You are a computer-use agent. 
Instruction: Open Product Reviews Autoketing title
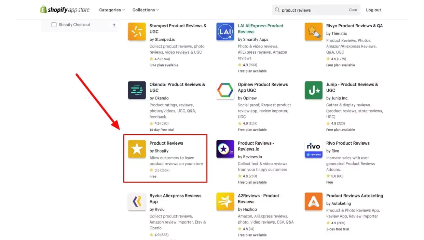[x=355, y=196]
